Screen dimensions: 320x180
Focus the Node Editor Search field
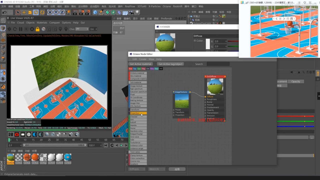[218, 64]
